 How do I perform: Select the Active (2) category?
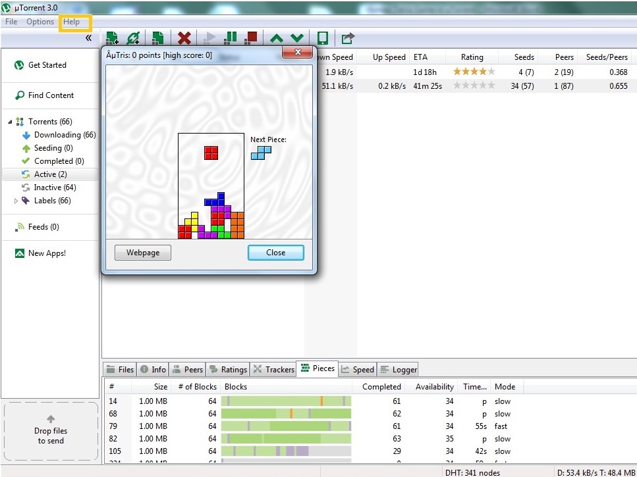tap(50, 174)
